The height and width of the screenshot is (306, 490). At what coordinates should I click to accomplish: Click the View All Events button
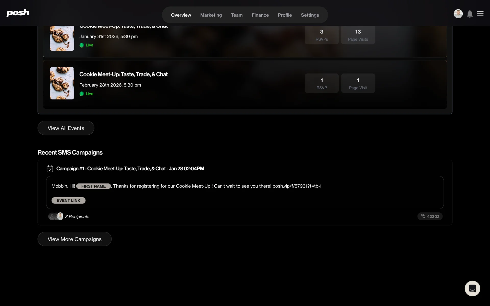(66, 128)
